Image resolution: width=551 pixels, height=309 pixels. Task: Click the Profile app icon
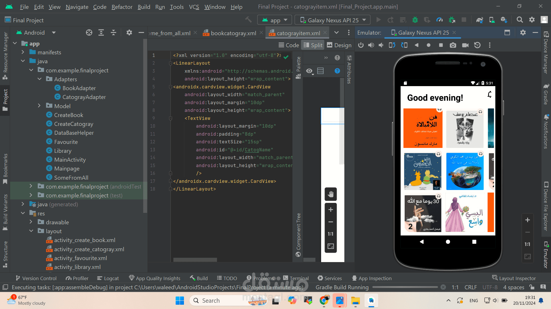coord(439,20)
